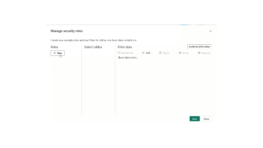The width and height of the screenshot is (263, 148).
Task: Click the Filter data heading
Action: [125, 47]
